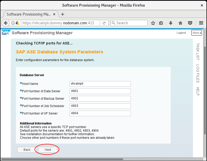Screen dimensions: 207x161
Task: Save page to Pocket
Action: pyautogui.click(x=190, y=23)
